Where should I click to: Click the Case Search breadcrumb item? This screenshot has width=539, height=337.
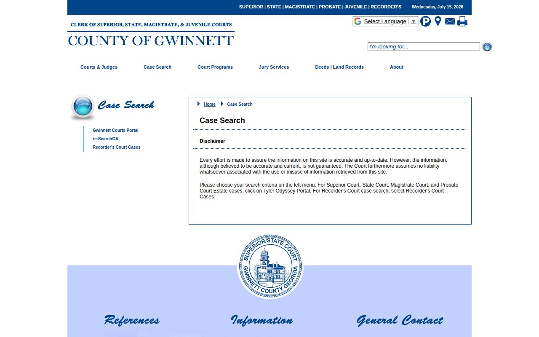tap(240, 104)
